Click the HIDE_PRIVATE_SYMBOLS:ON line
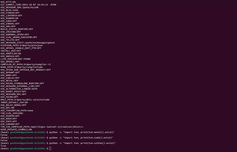The width and height of the screenshot is (237, 152). point(17,130)
